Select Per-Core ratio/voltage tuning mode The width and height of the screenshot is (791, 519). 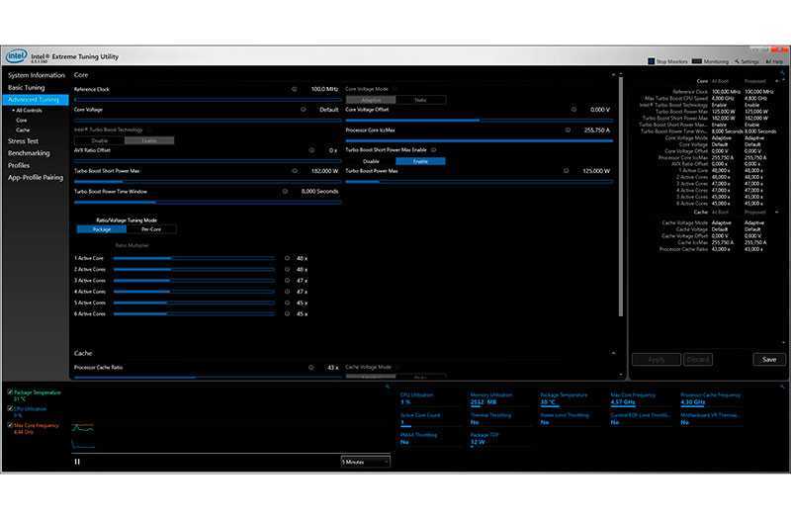(x=151, y=229)
